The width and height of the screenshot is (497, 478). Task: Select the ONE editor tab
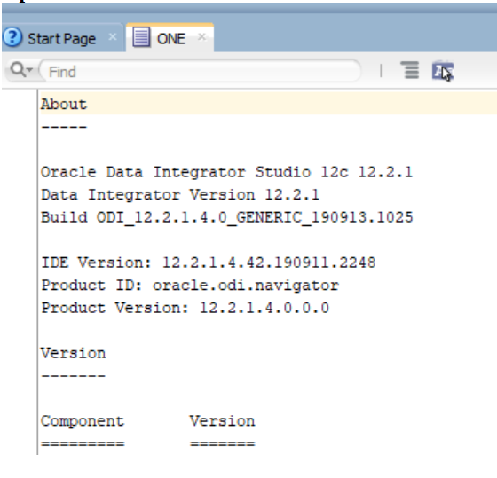click(x=170, y=37)
